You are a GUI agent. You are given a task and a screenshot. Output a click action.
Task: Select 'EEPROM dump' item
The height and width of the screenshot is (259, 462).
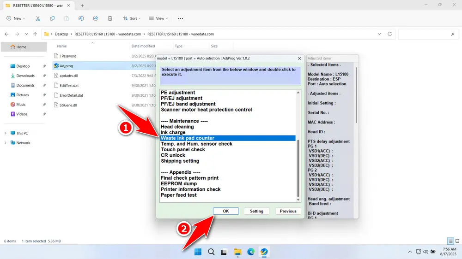point(178,184)
